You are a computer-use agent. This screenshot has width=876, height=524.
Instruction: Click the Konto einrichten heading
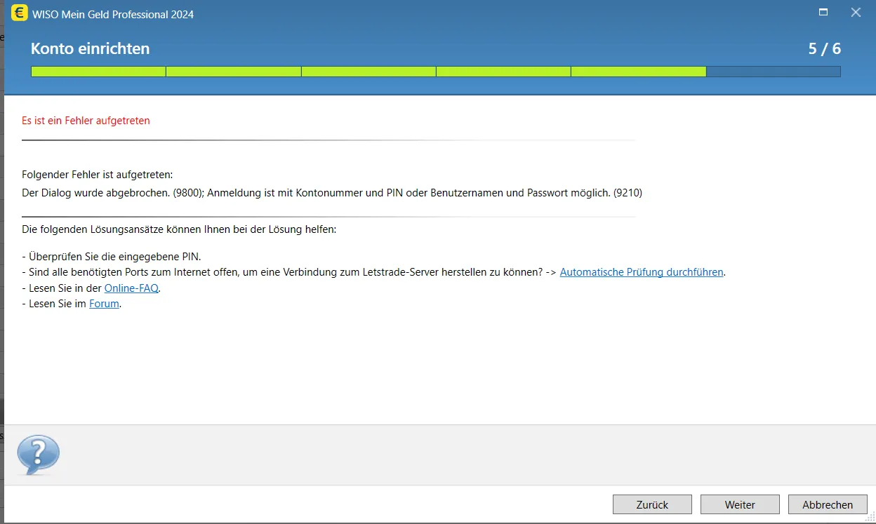pyautogui.click(x=90, y=48)
